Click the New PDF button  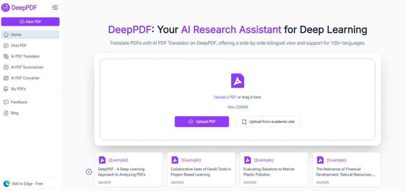coord(30,22)
